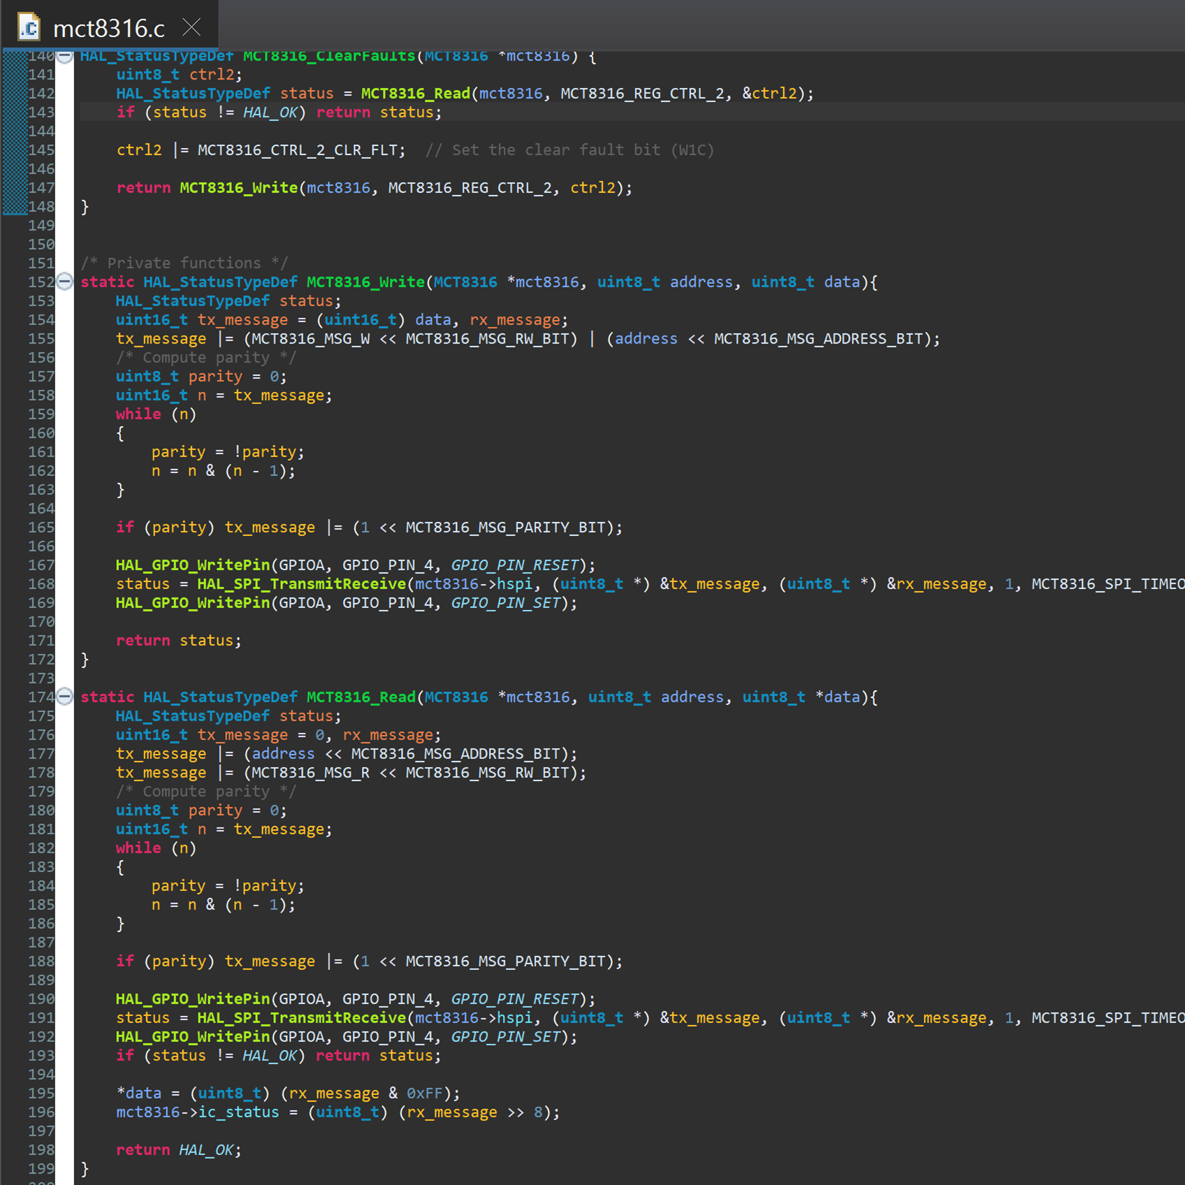Collapse the MCT8316_ClearFaults function fold at line 140
Viewport: 1185px width, 1185px height.
[x=64, y=57]
